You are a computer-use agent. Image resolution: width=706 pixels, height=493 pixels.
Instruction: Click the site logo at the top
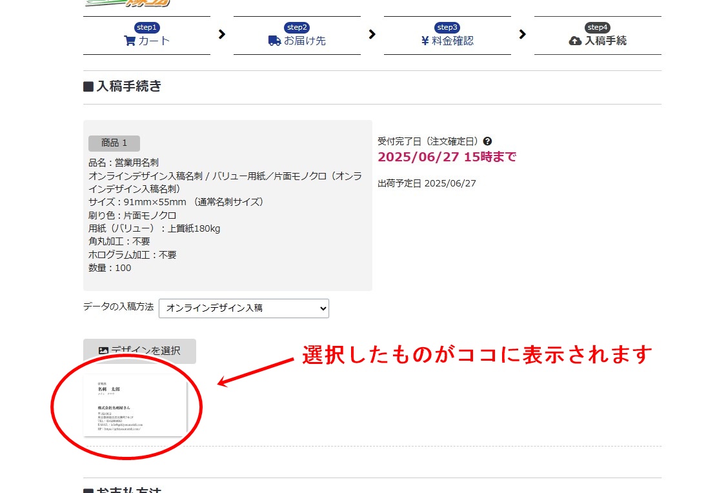(128, 3)
